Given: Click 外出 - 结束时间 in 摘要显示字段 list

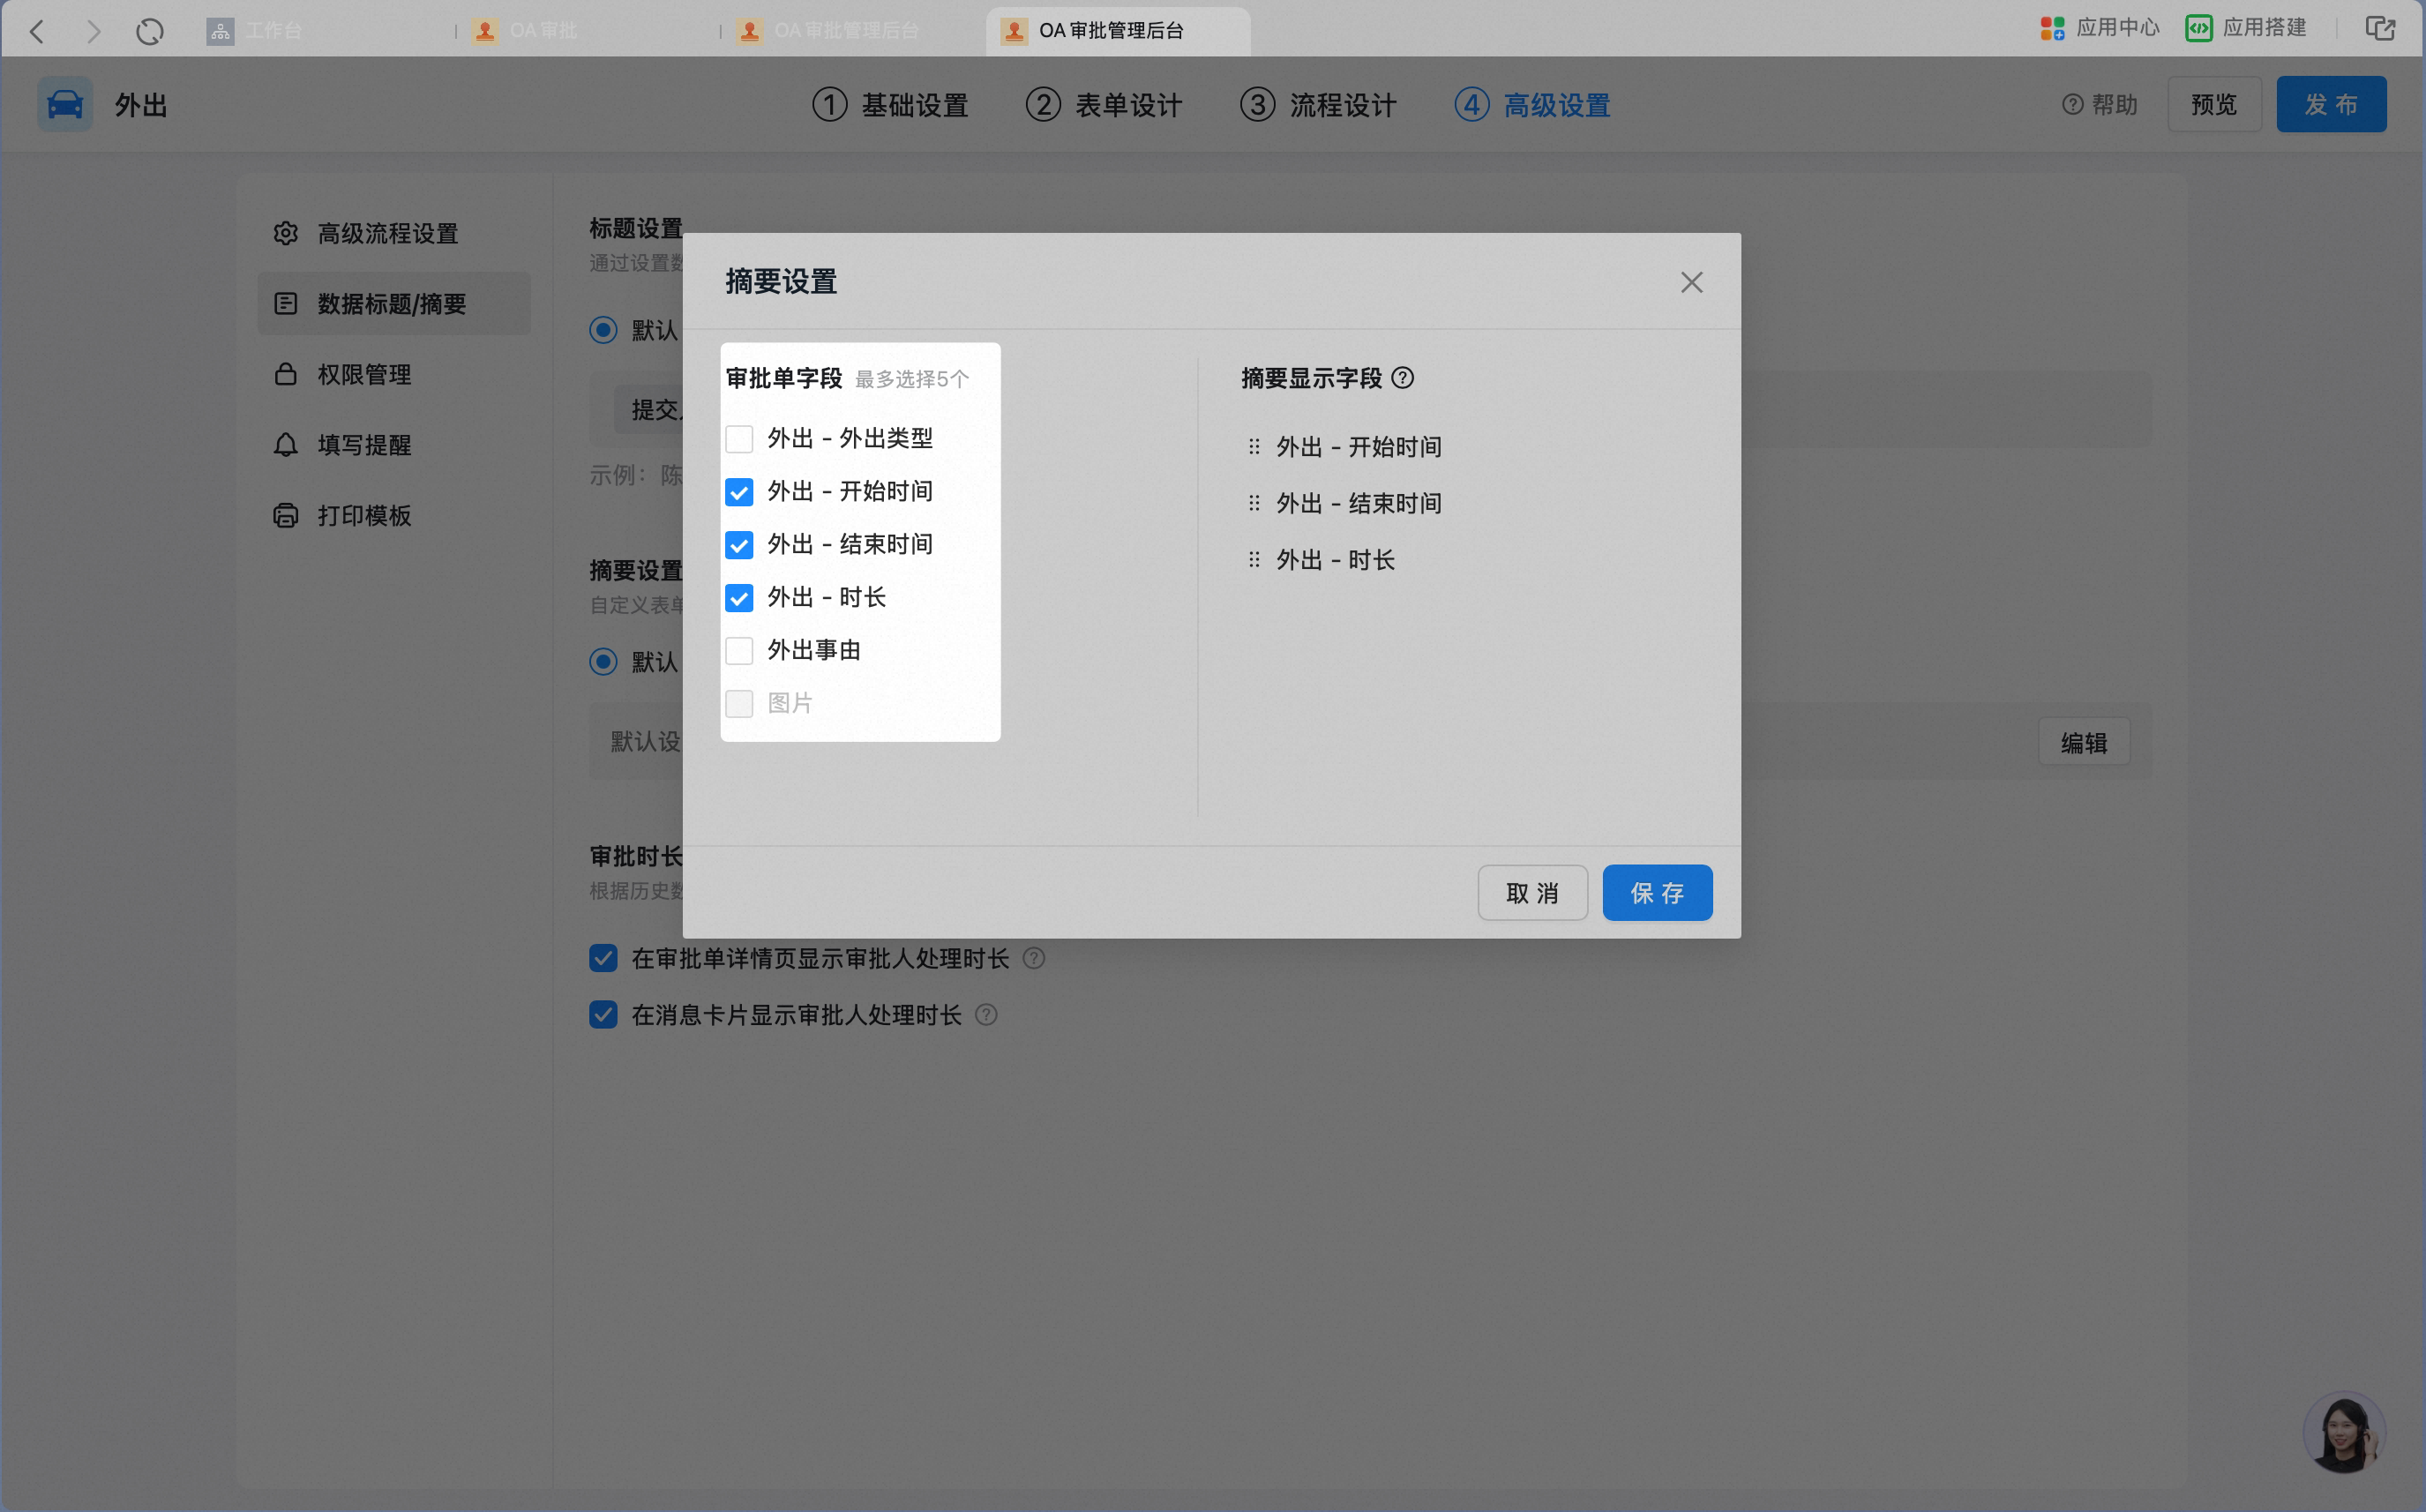Looking at the screenshot, I should (1358, 503).
